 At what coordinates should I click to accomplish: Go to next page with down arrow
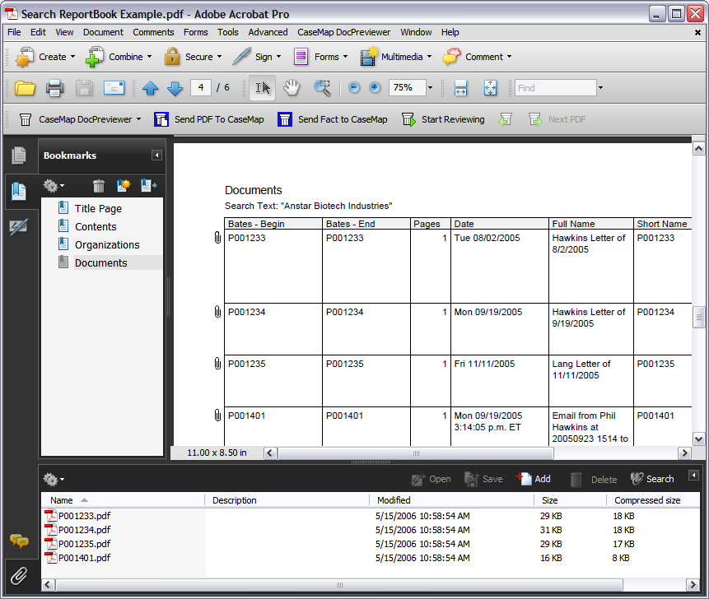pos(175,88)
